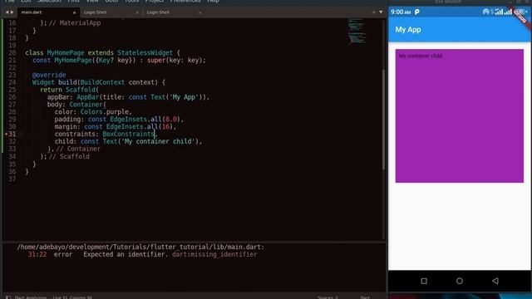532x299 pixels.
Task: Click the code minimap overview
Action: click(x=357, y=32)
